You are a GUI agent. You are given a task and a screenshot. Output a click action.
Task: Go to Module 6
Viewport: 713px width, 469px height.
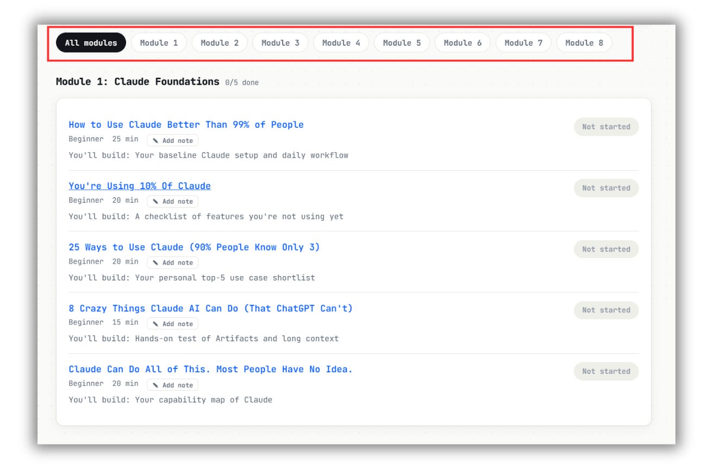point(463,43)
